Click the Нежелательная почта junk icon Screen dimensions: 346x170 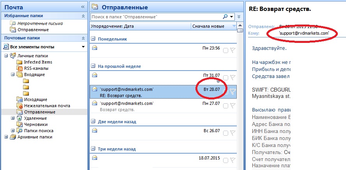pos(20,106)
